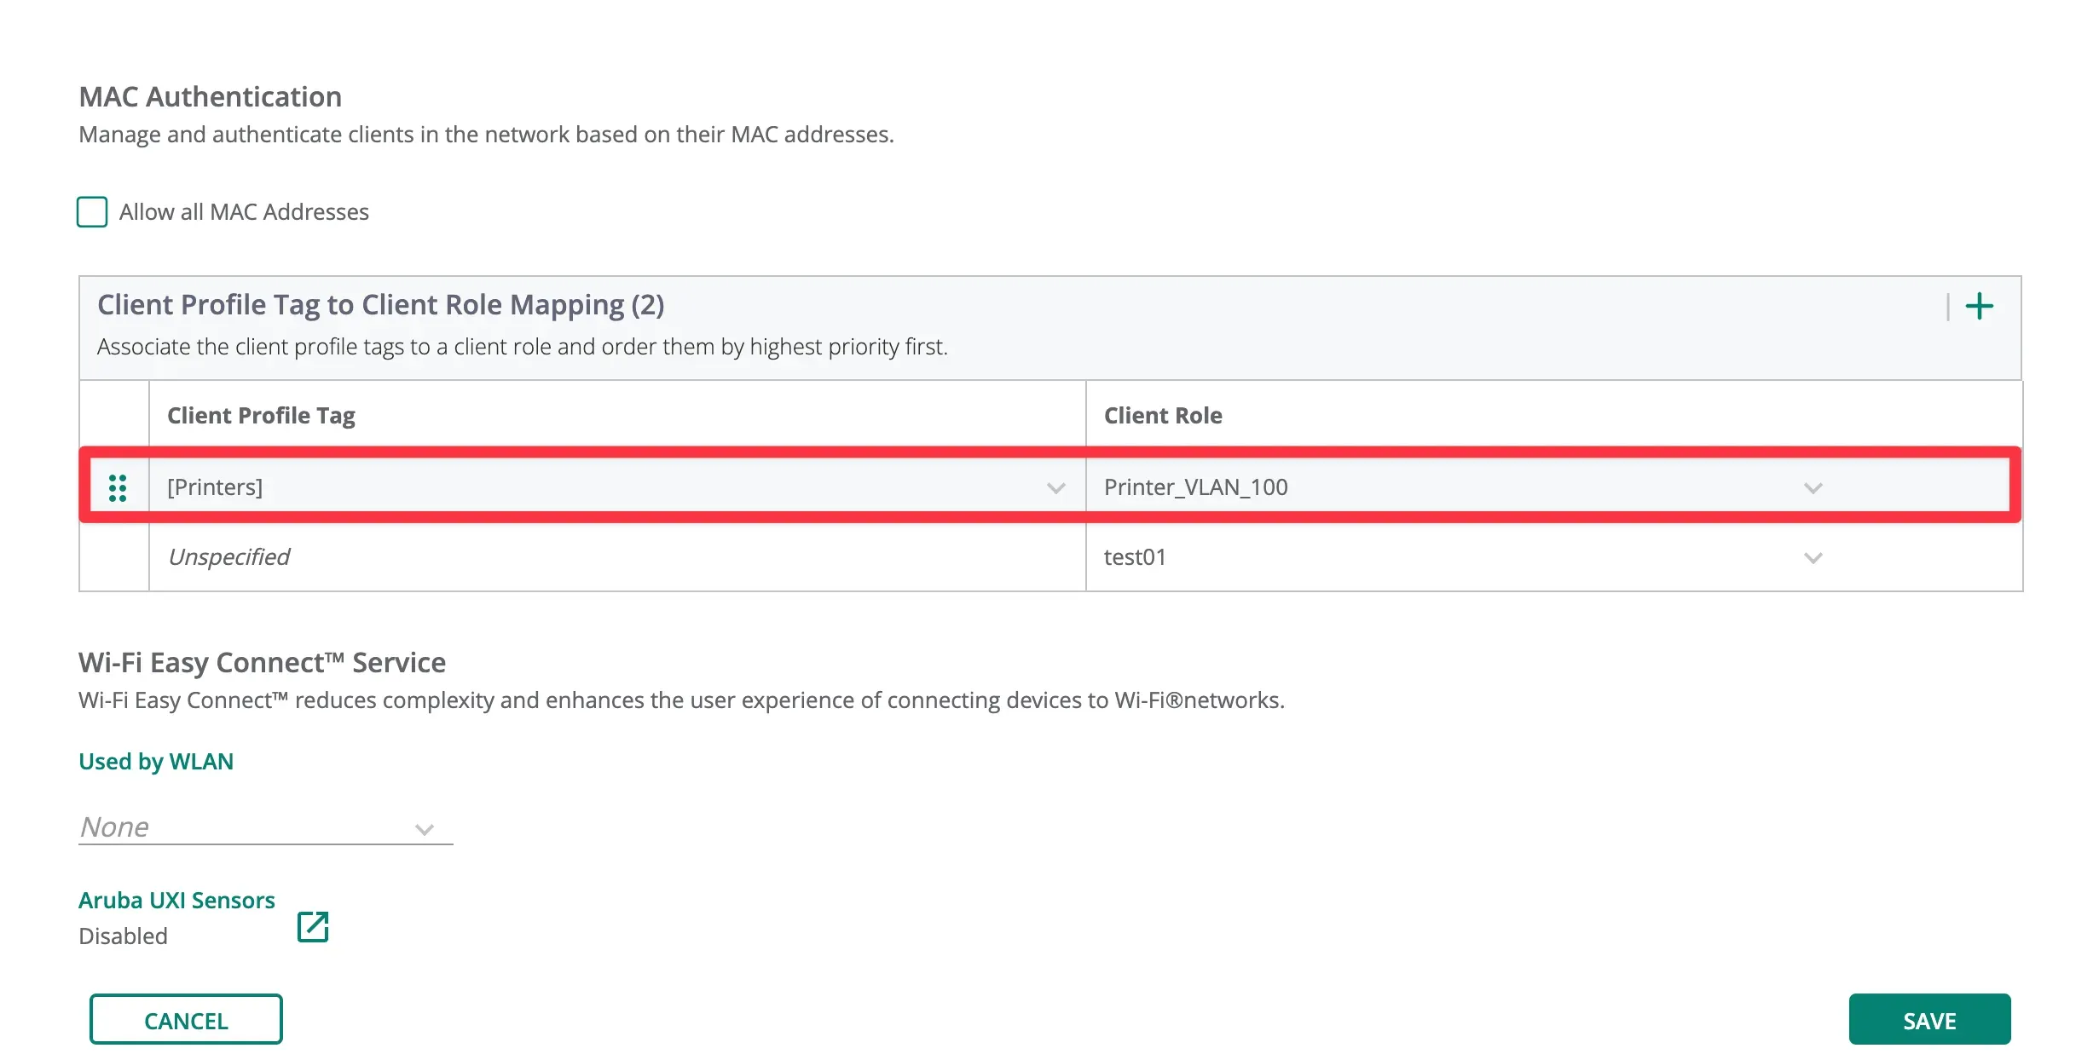The height and width of the screenshot is (1054, 2099).
Task: Select the Unspecified profile tag cell
Action: [228, 557]
